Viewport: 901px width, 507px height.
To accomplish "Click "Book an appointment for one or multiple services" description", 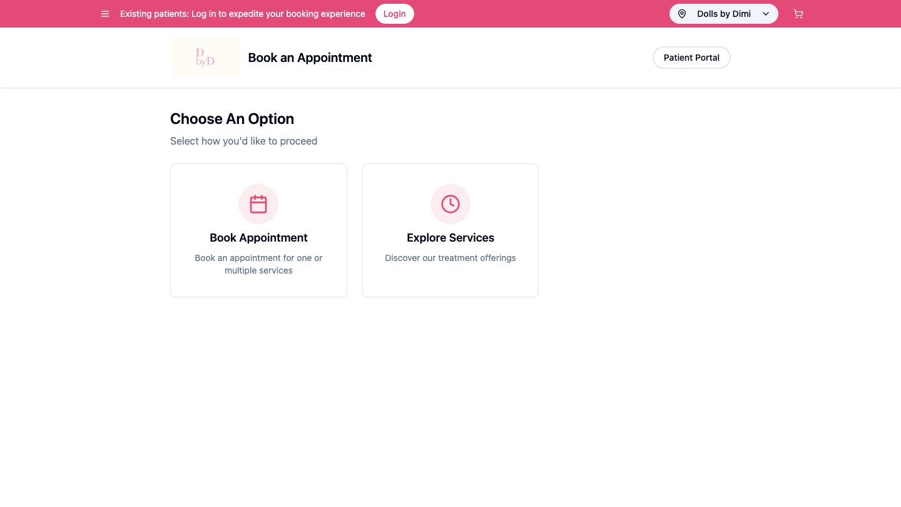I will point(258,264).
